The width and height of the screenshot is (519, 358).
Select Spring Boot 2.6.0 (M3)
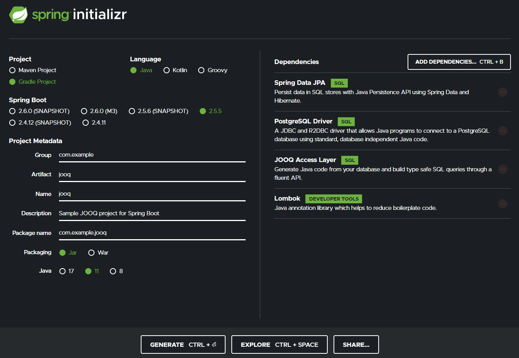coord(99,111)
